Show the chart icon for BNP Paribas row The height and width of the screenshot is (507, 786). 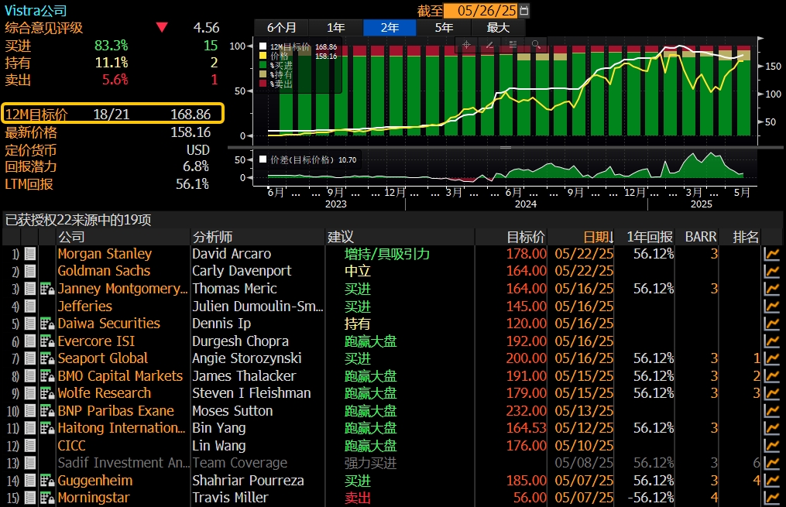771,411
